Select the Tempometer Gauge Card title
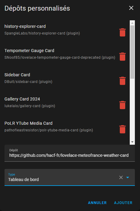The width and height of the screenshot is (140, 211). pos(29,51)
